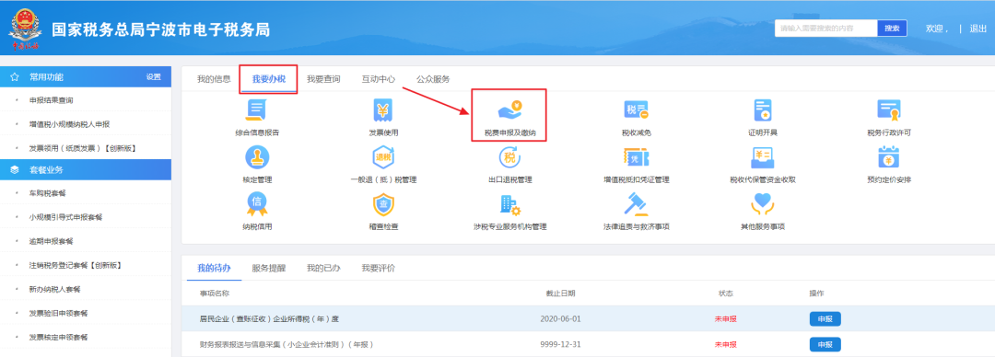The width and height of the screenshot is (995, 357).
Task: Click 申报 for 财务报表报送 row
Action: (x=825, y=344)
